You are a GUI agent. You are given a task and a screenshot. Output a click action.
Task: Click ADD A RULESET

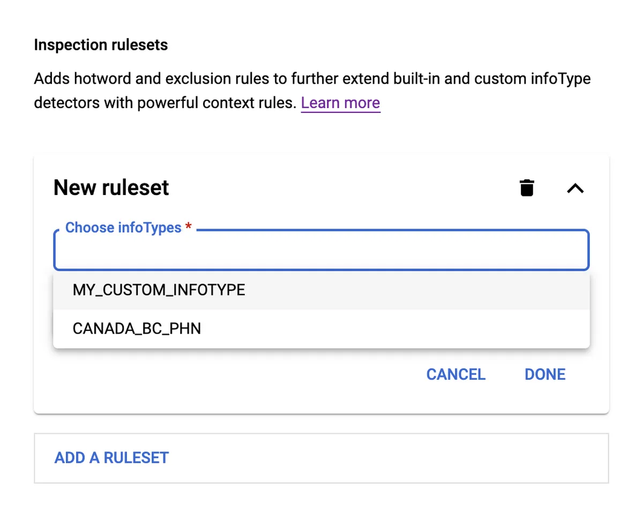pyautogui.click(x=111, y=458)
